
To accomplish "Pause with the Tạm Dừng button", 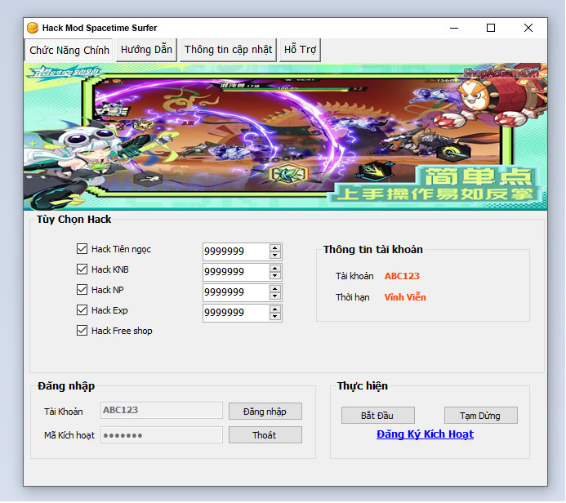I will pyautogui.click(x=481, y=416).
